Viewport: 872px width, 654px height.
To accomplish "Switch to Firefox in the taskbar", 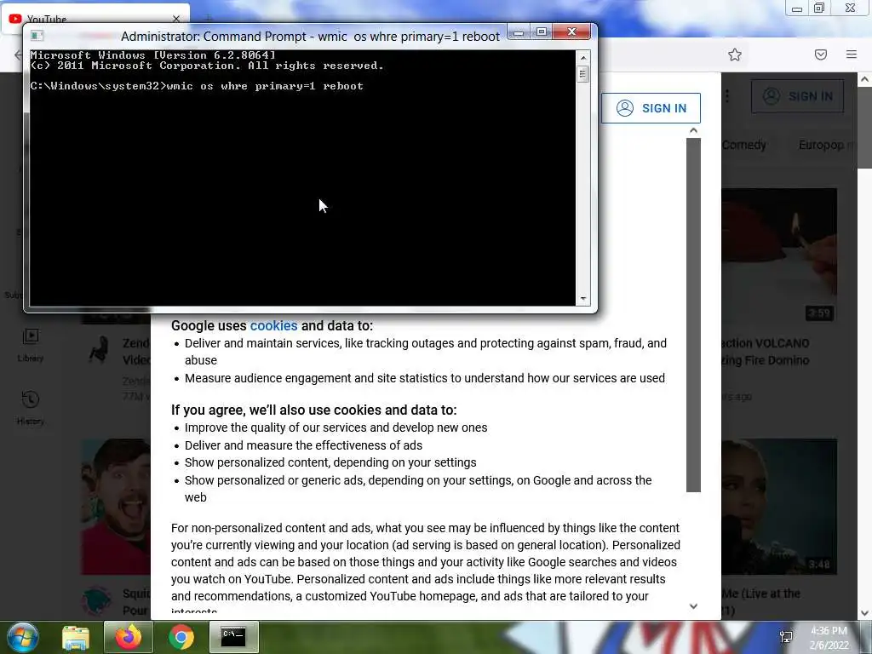I will pos(128,637).
